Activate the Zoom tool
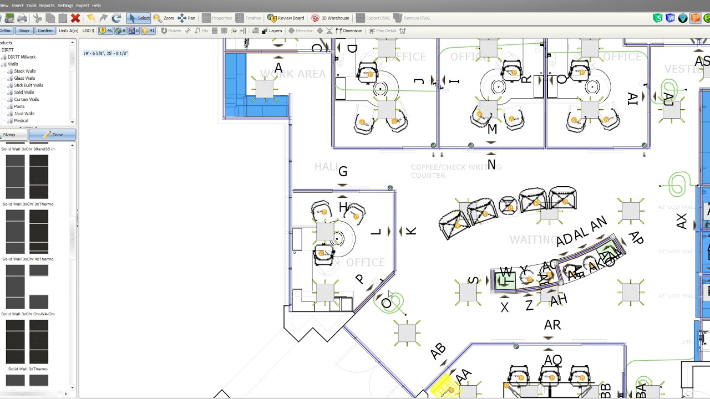 tap(164, 18)
